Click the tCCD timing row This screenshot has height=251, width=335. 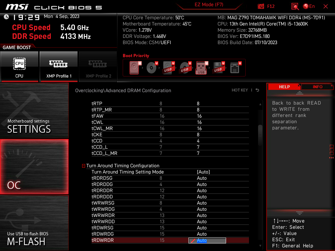click(170, 141)
